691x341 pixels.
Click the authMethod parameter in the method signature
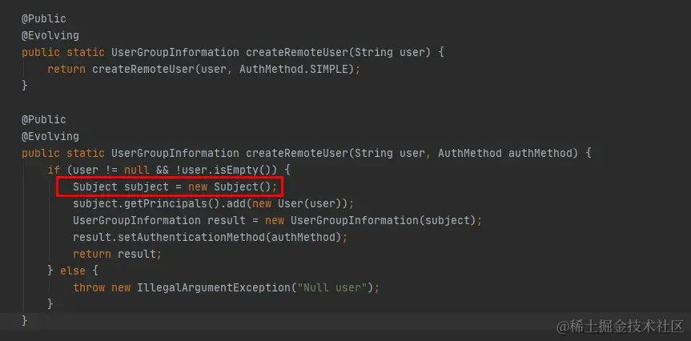(x=540, y=153)
